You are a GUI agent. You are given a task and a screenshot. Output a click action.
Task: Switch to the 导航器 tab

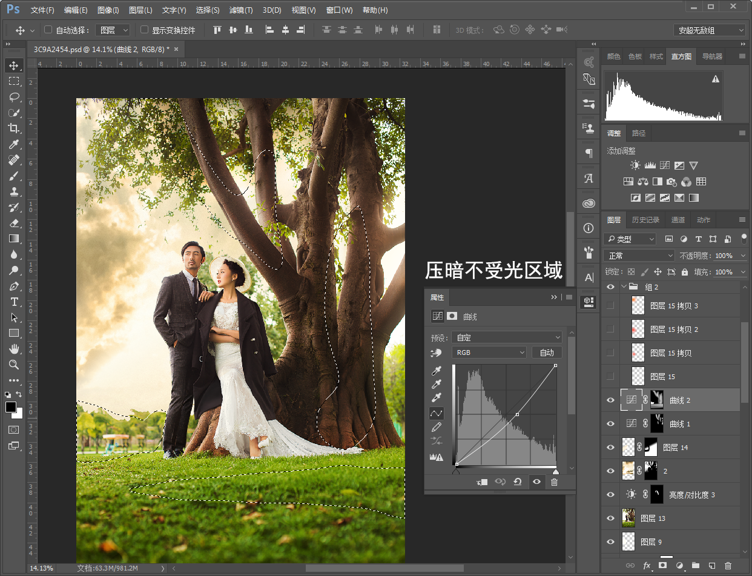(x=712, y=56)
